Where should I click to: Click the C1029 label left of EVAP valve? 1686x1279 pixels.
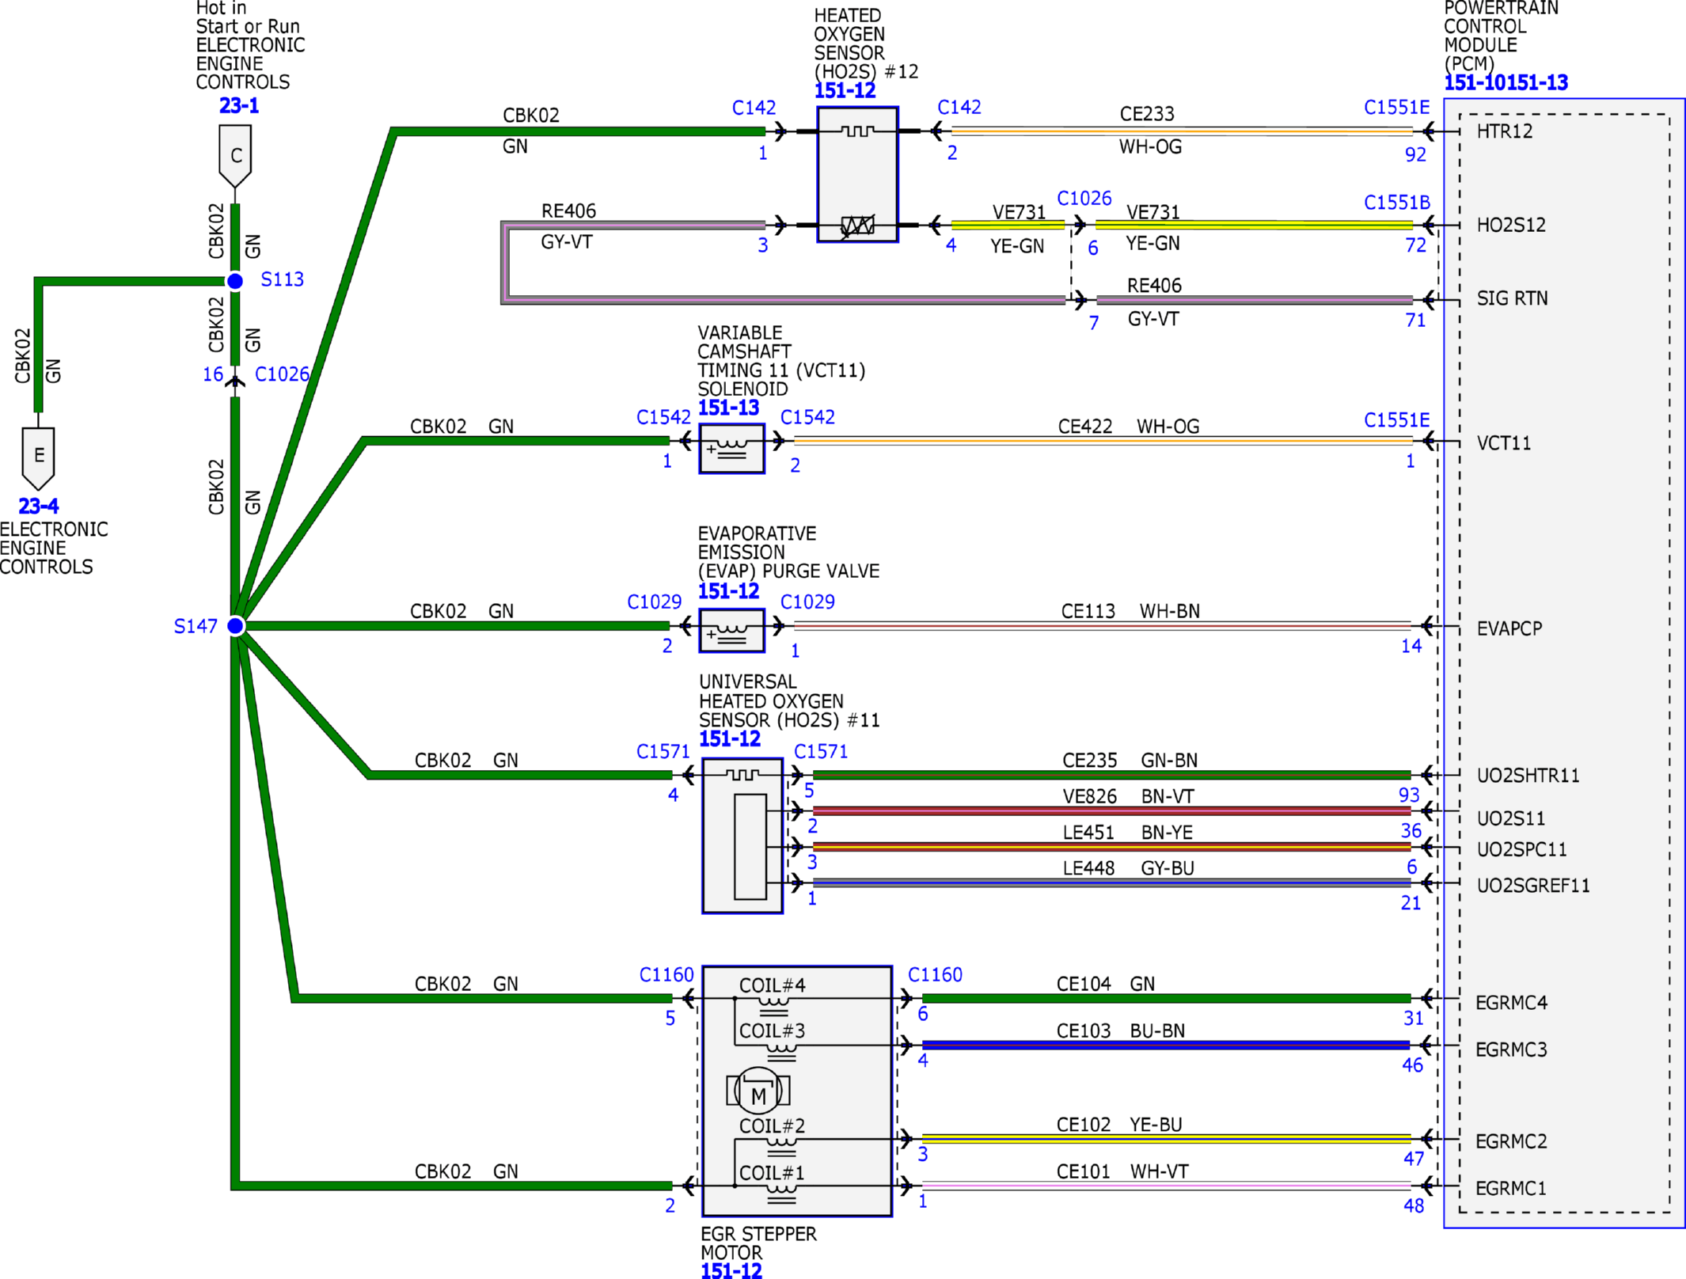pos(654,602)
